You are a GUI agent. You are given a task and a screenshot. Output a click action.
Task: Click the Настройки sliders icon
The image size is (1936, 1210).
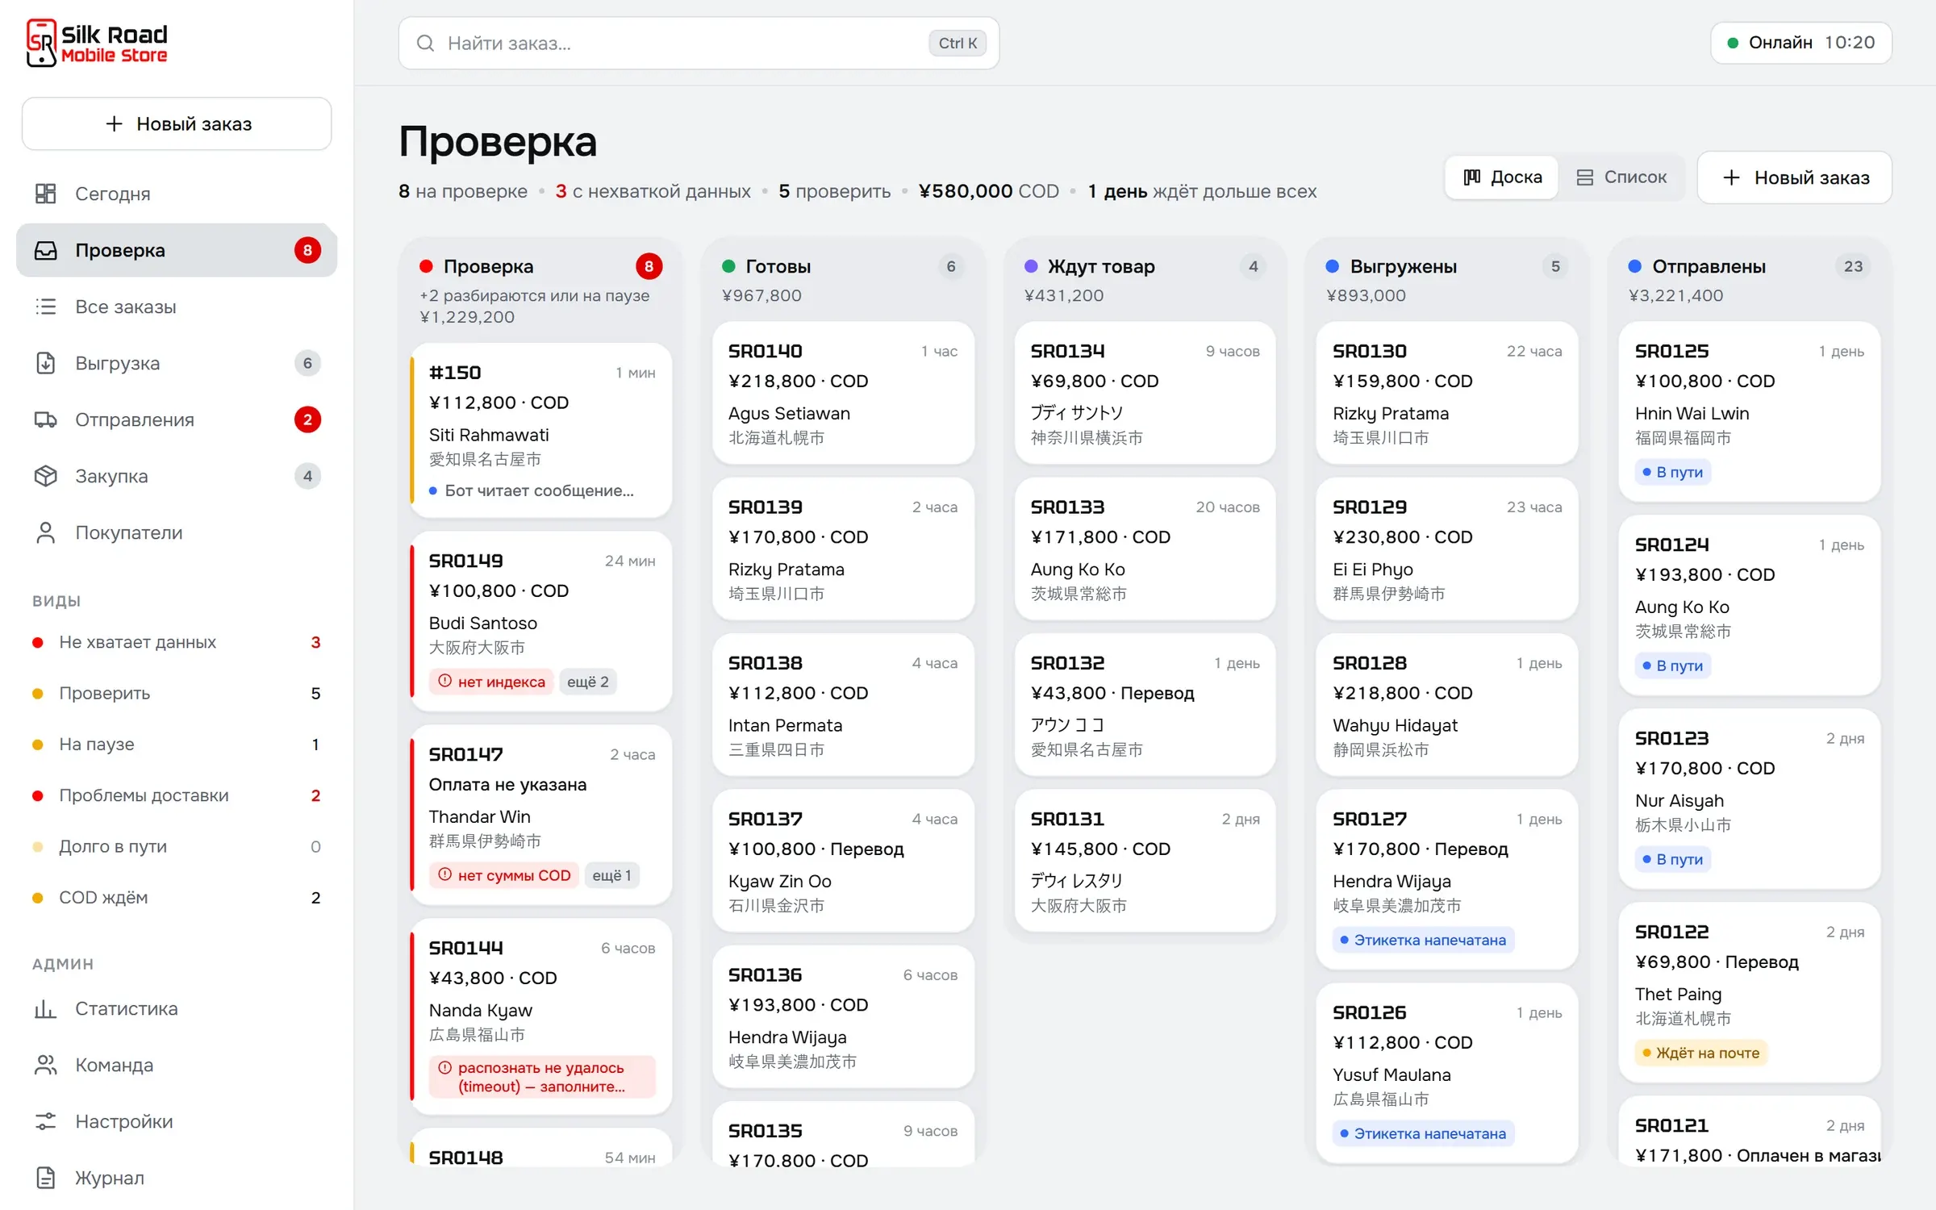pyautogui.click(x=46, y=1121)
